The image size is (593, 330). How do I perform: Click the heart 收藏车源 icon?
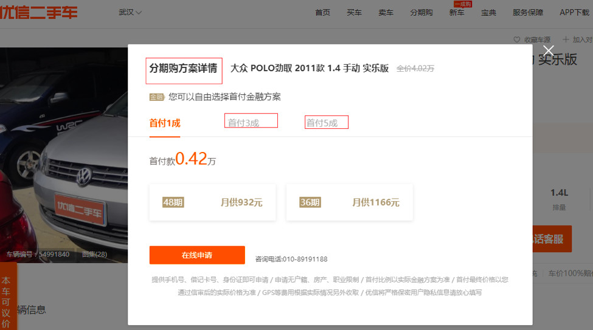[516, 40]
